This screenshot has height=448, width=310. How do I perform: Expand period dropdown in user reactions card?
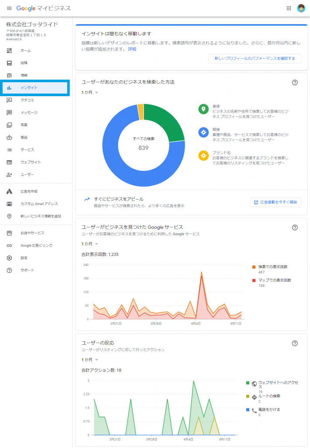(x=90, y=360)
